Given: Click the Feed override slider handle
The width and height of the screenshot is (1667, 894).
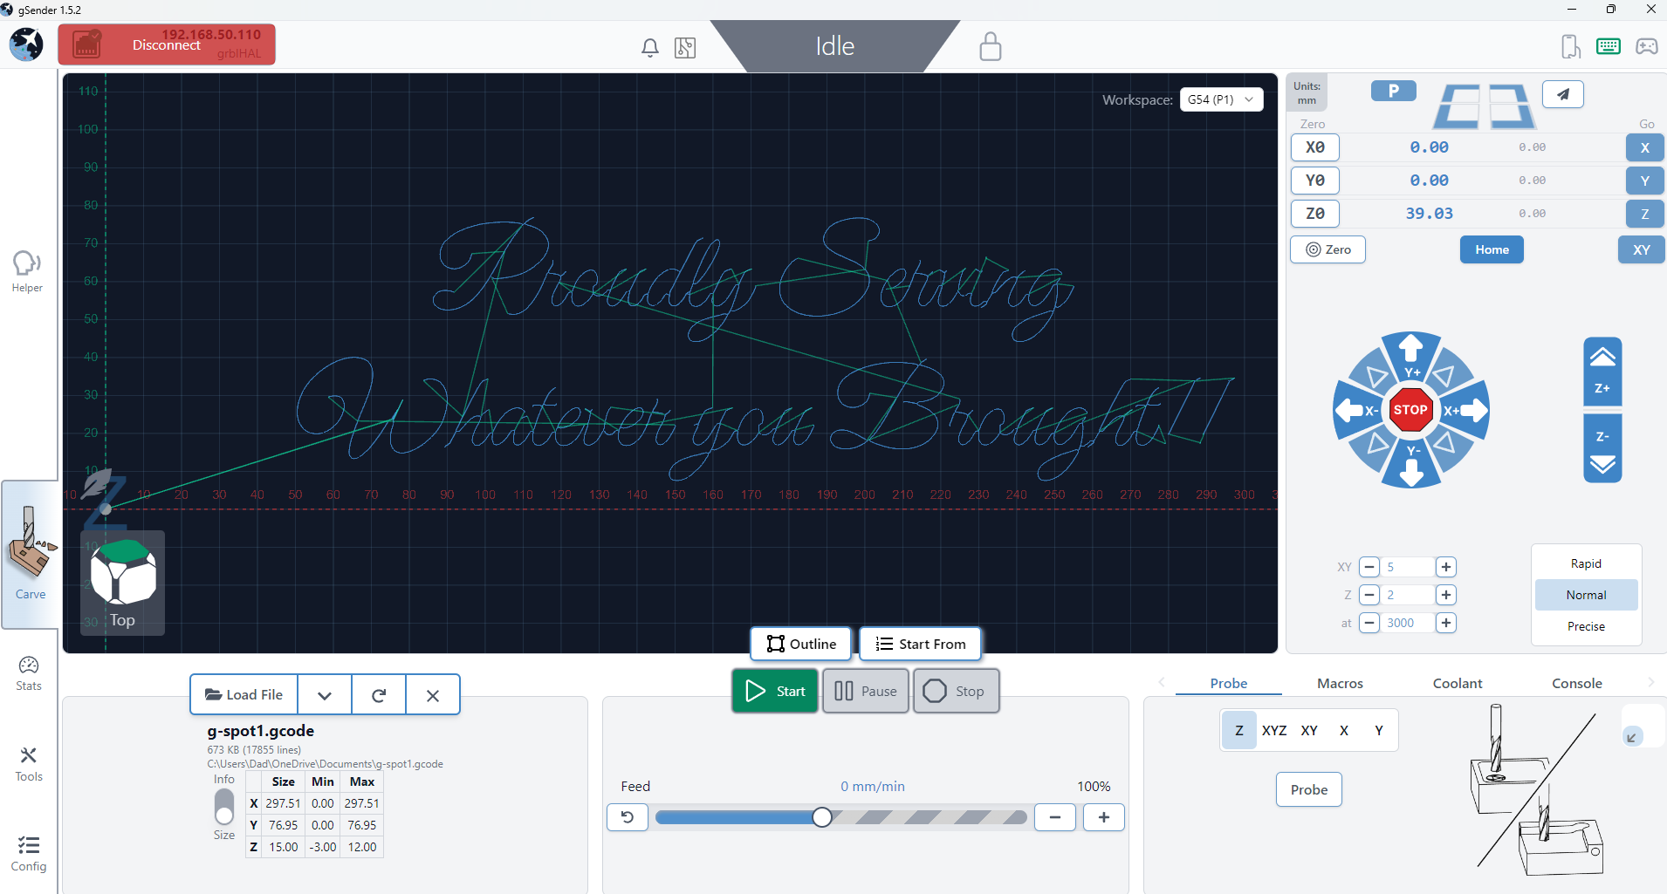Looking at the screenshot, I should pos(821,817).
